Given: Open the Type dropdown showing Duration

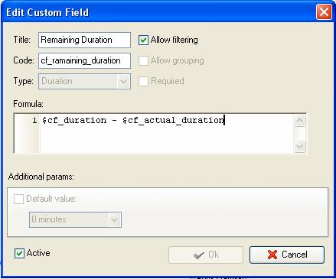Looking at the screenshot, I should click(84, 82).
